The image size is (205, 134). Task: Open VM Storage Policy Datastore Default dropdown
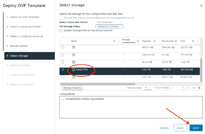pos(109,27)
